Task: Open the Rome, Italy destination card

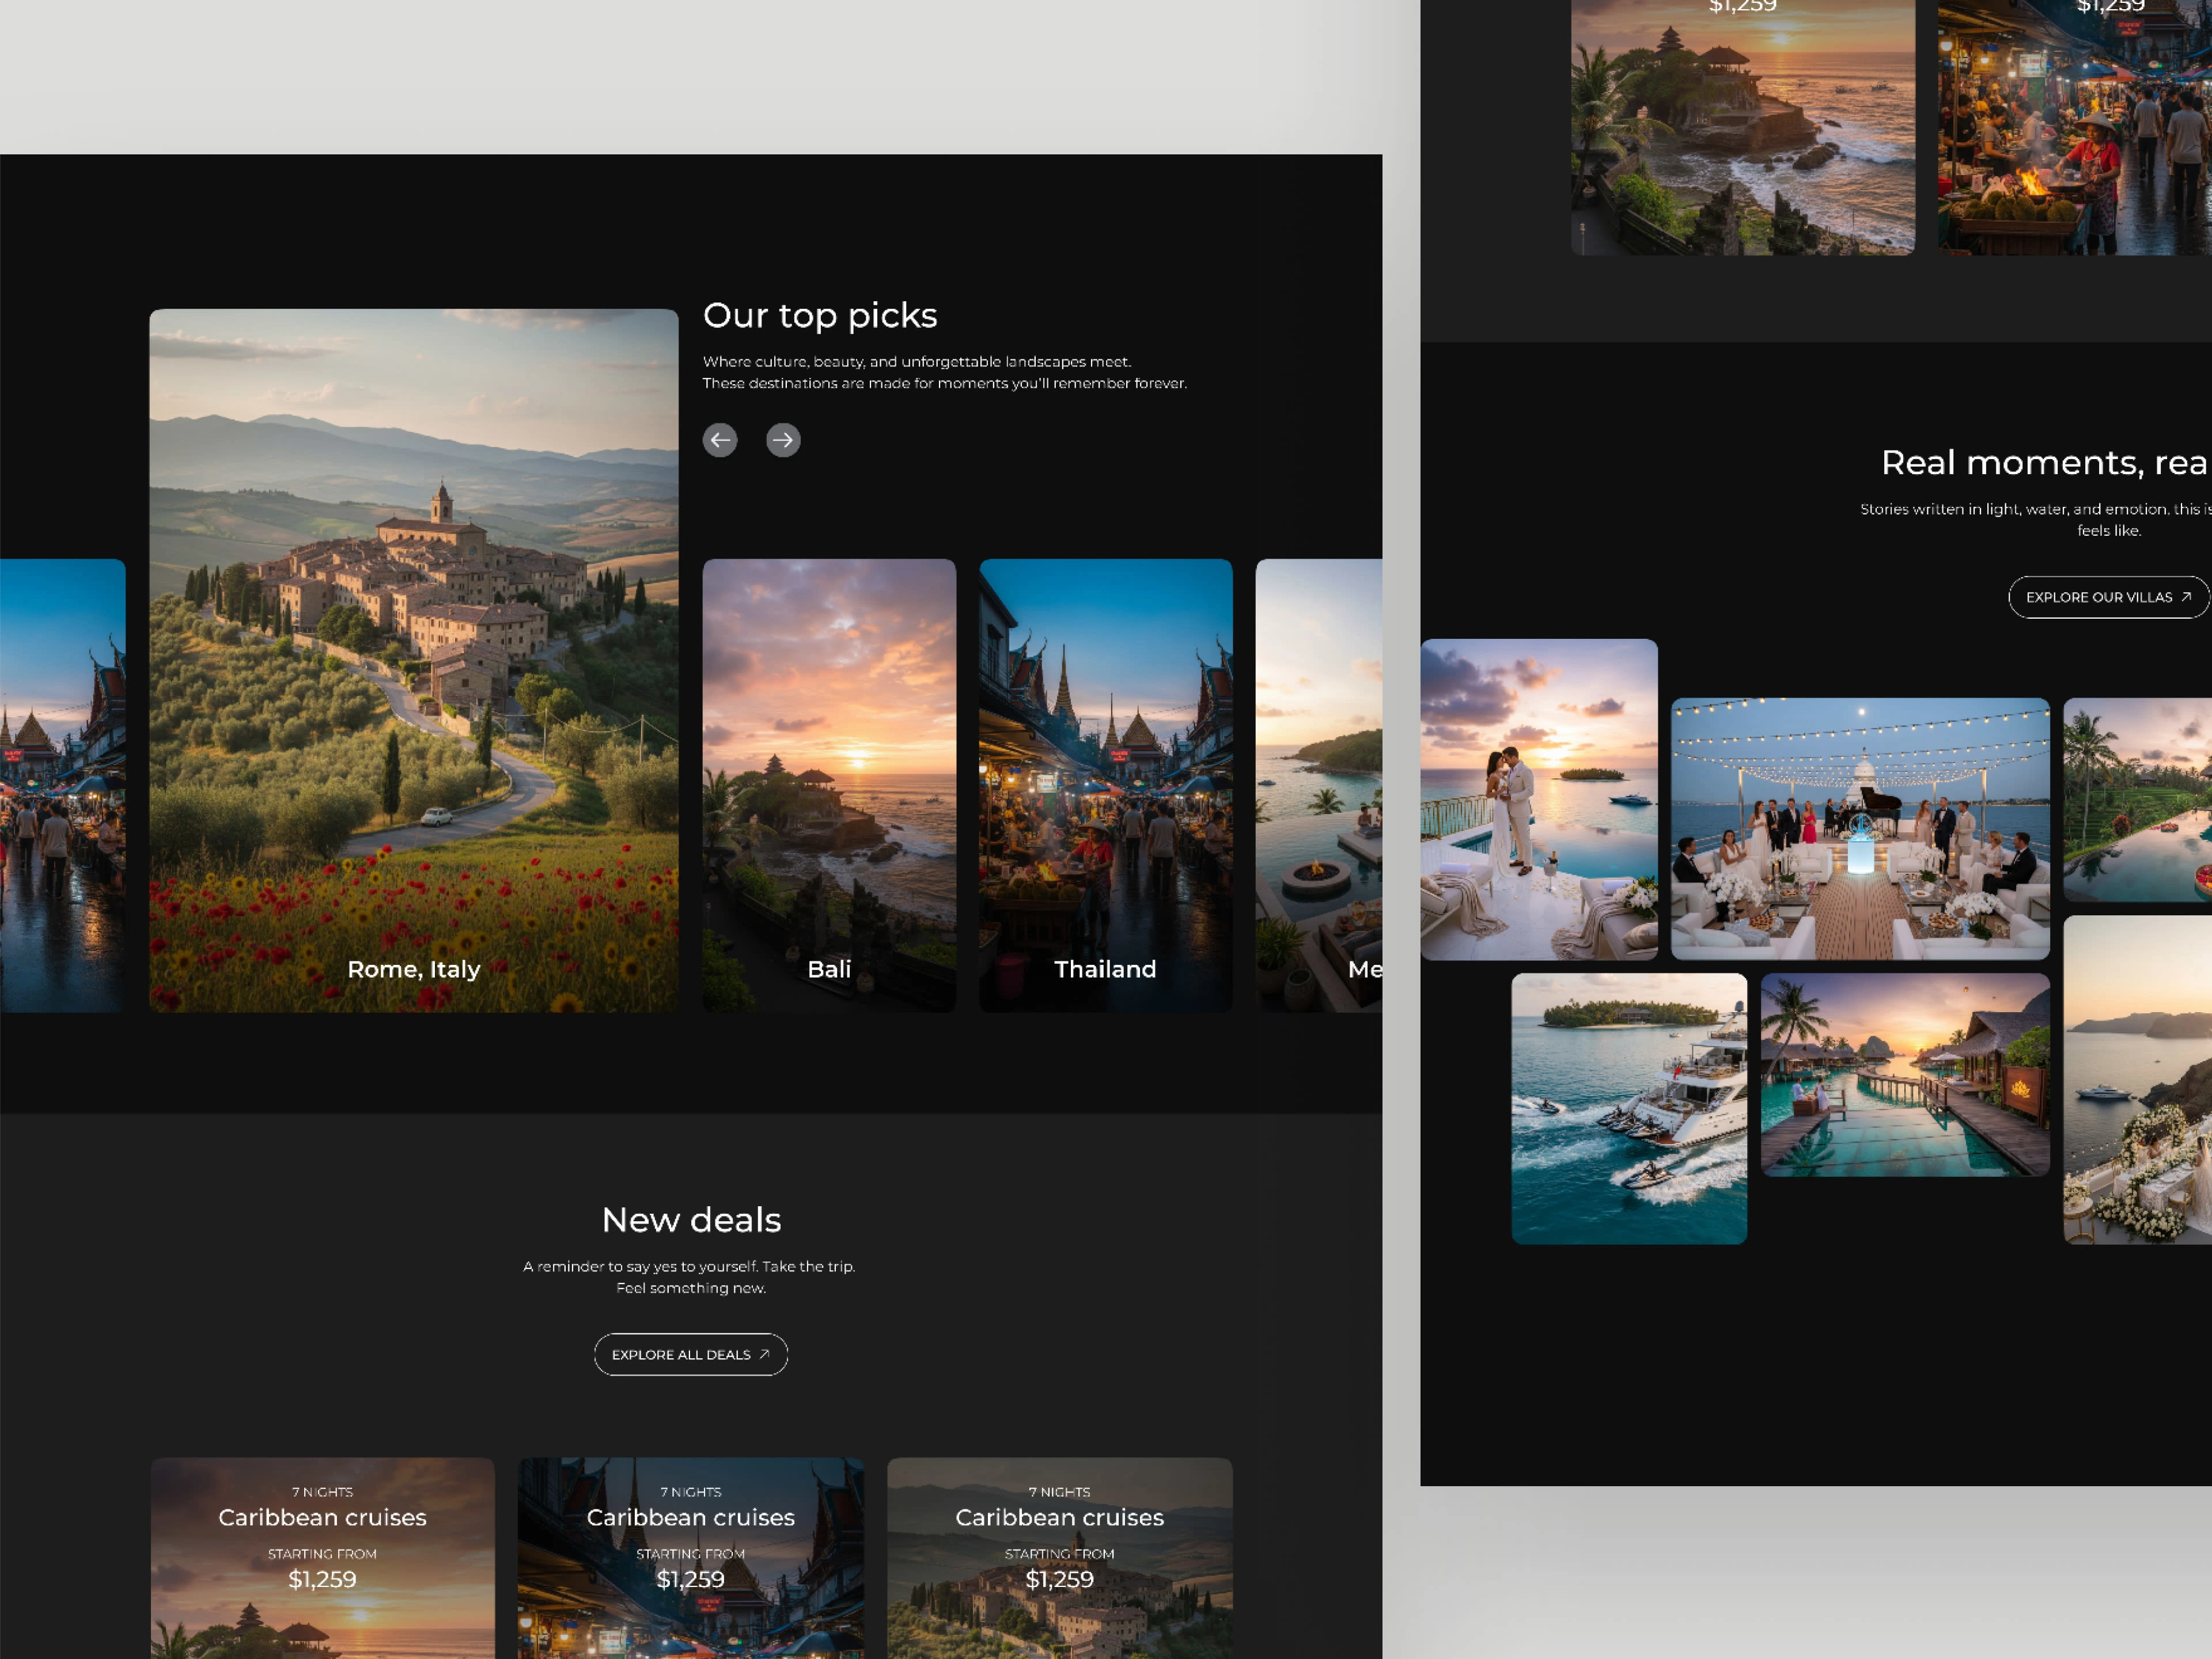Action: click(413, 660)
